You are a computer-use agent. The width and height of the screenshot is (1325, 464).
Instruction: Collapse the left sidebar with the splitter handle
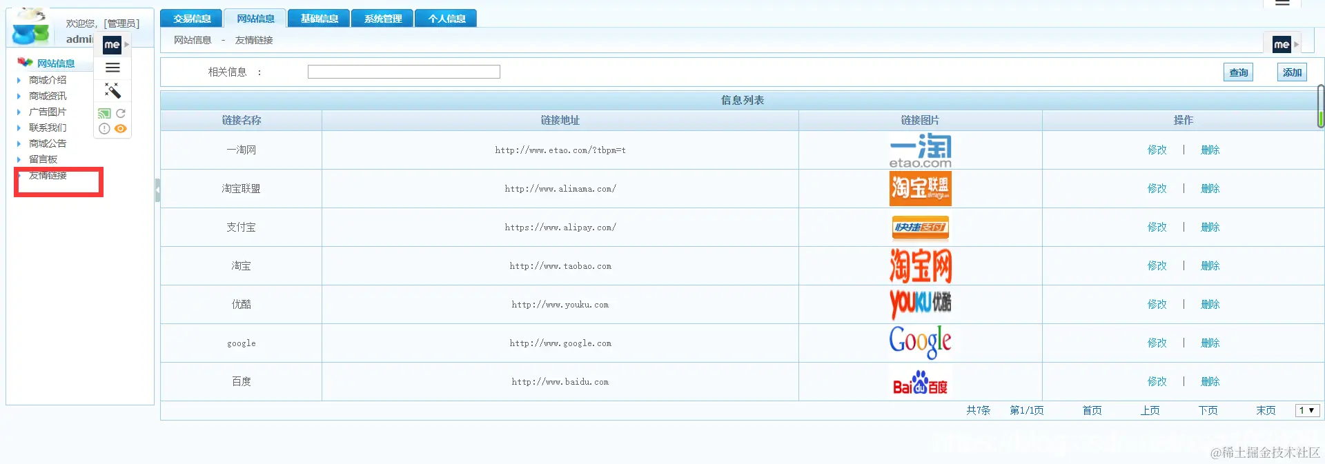pos(157,190)
